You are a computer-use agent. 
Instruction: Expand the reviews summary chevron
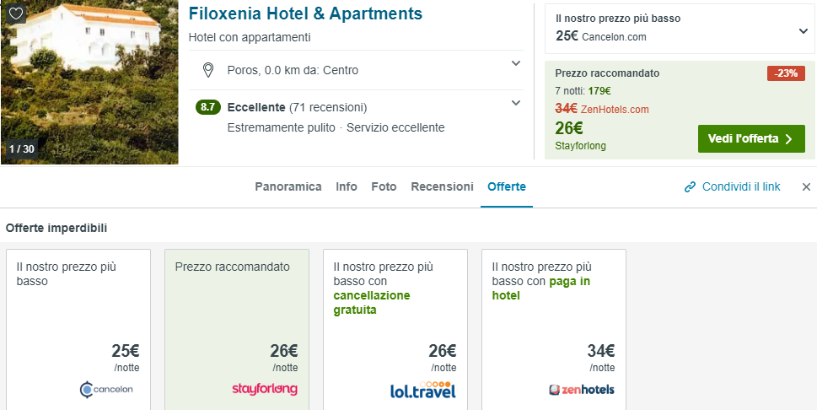point(516,104)
